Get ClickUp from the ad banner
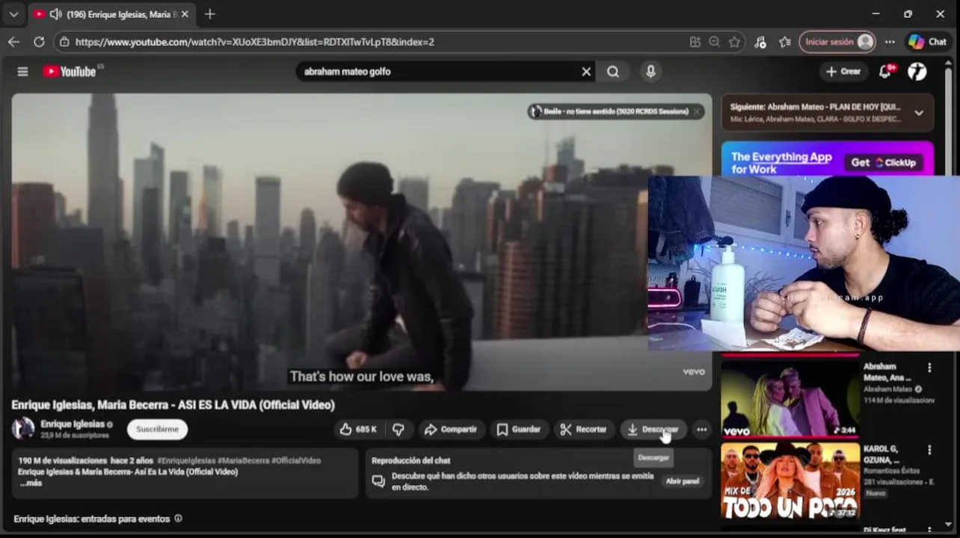 coord(884,162)
